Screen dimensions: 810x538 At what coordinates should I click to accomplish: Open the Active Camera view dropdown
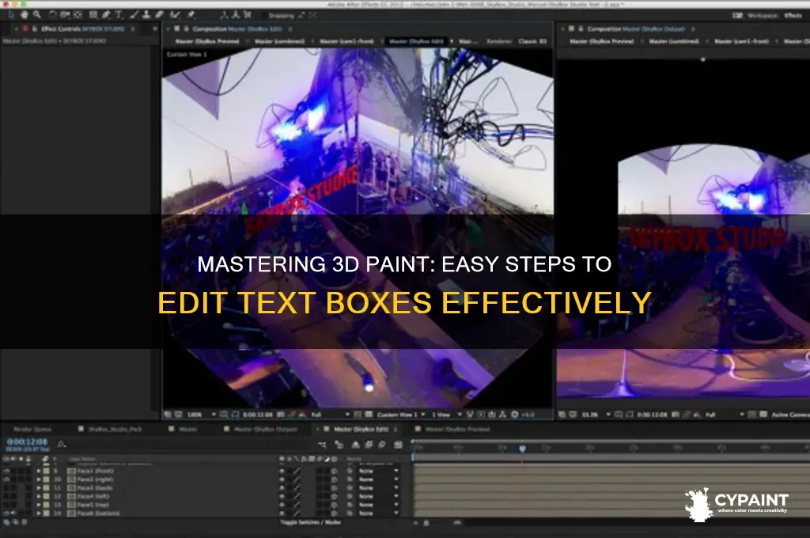[790, 415]
